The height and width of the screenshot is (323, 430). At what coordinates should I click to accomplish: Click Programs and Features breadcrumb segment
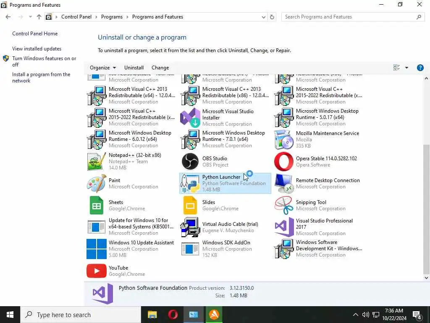tap(157, 17)
